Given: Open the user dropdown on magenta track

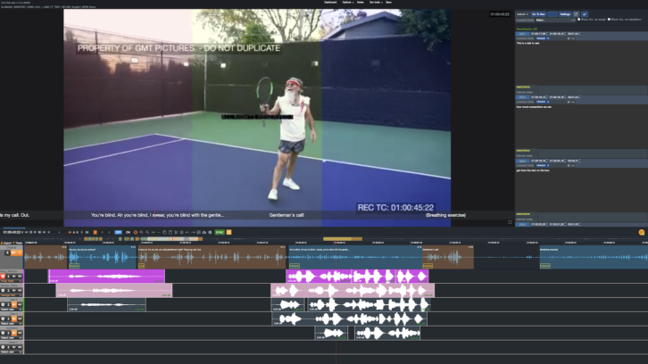Looking at the screenshot, I should [x=12, y=281].
